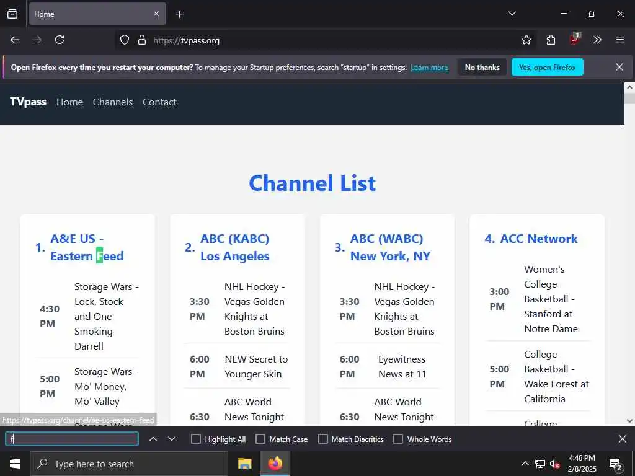635x476 pixels.
Task: Open File Explorer from the taskbar
Action: pyautogui.click(x=244, y=464)
